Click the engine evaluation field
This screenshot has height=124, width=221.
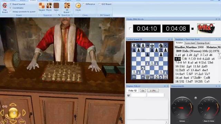139,95
